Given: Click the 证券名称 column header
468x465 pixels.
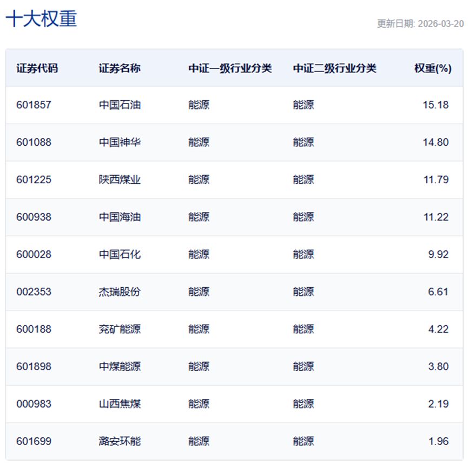Looking at the screenshot, I should tap(120, 68).
